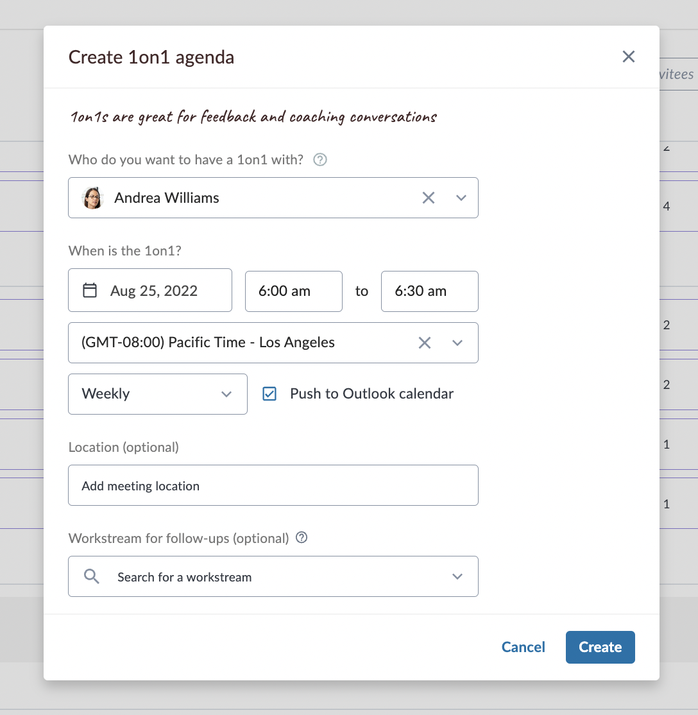Cancel creating the 1on1 agenda
The width and height of the screenshot is (698, 715).
pos(523,647)
